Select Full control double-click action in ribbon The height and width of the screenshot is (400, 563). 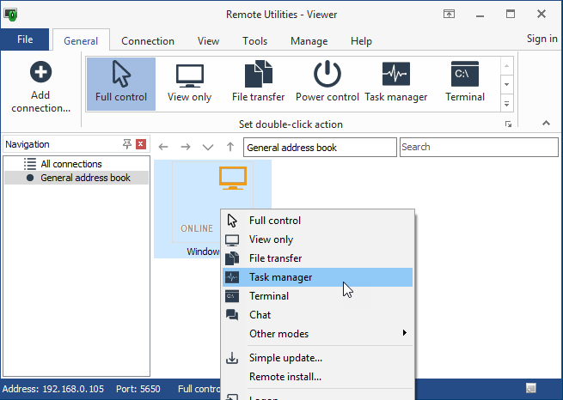(121, 84)
